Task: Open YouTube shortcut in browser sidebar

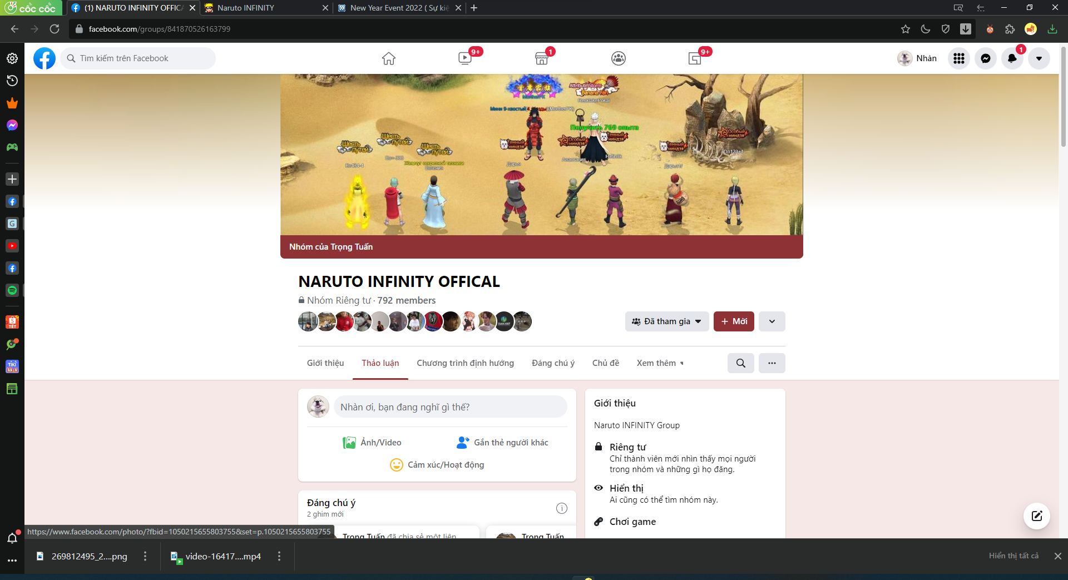Action: pos(12,246)
